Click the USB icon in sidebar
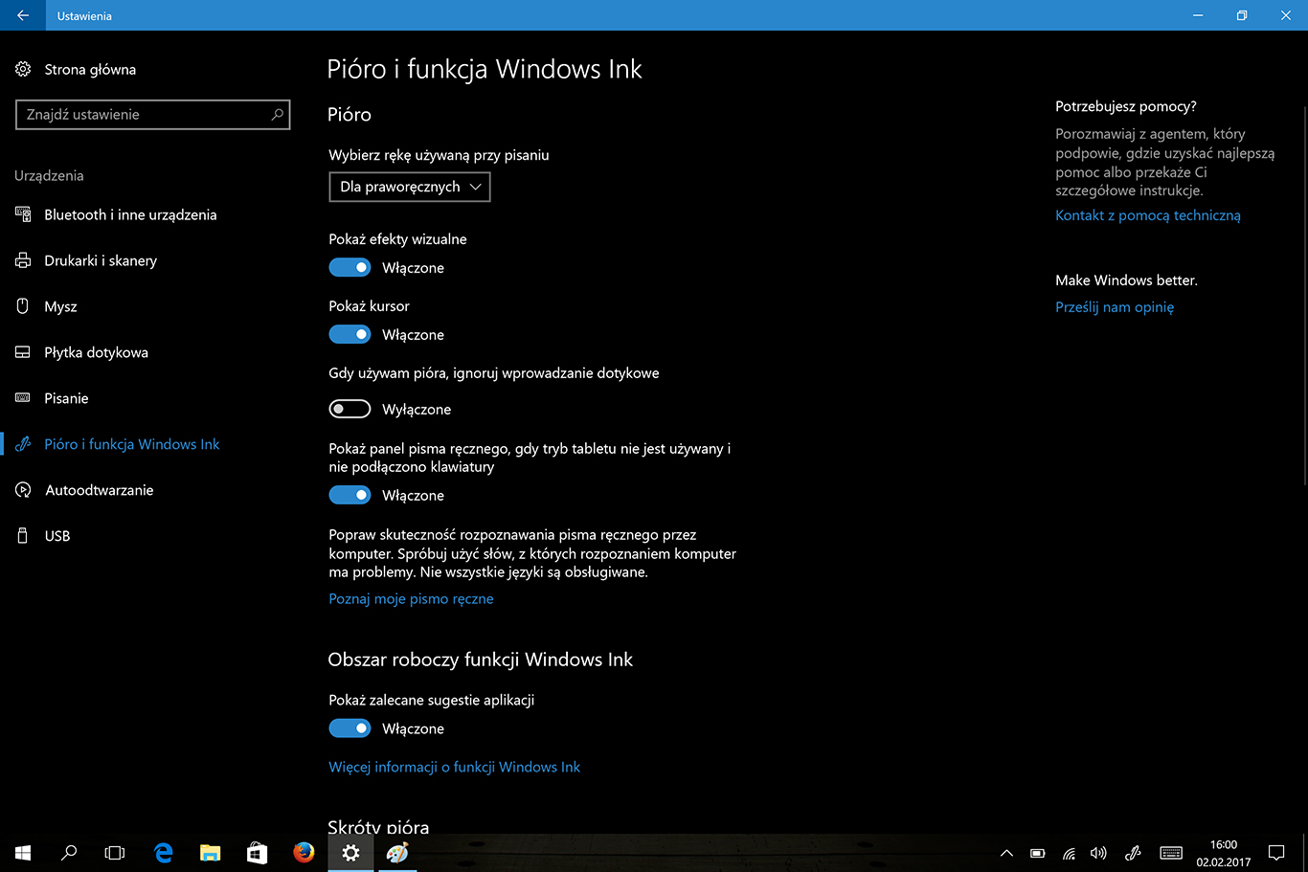Viewport: 1308px width, 872px height. point(23,536)
